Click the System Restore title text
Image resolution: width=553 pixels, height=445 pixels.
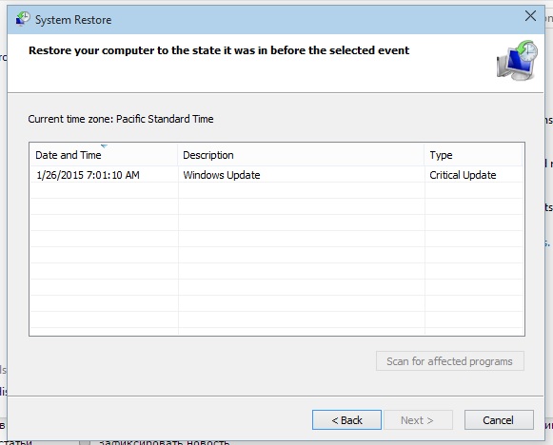click(73, 20)
